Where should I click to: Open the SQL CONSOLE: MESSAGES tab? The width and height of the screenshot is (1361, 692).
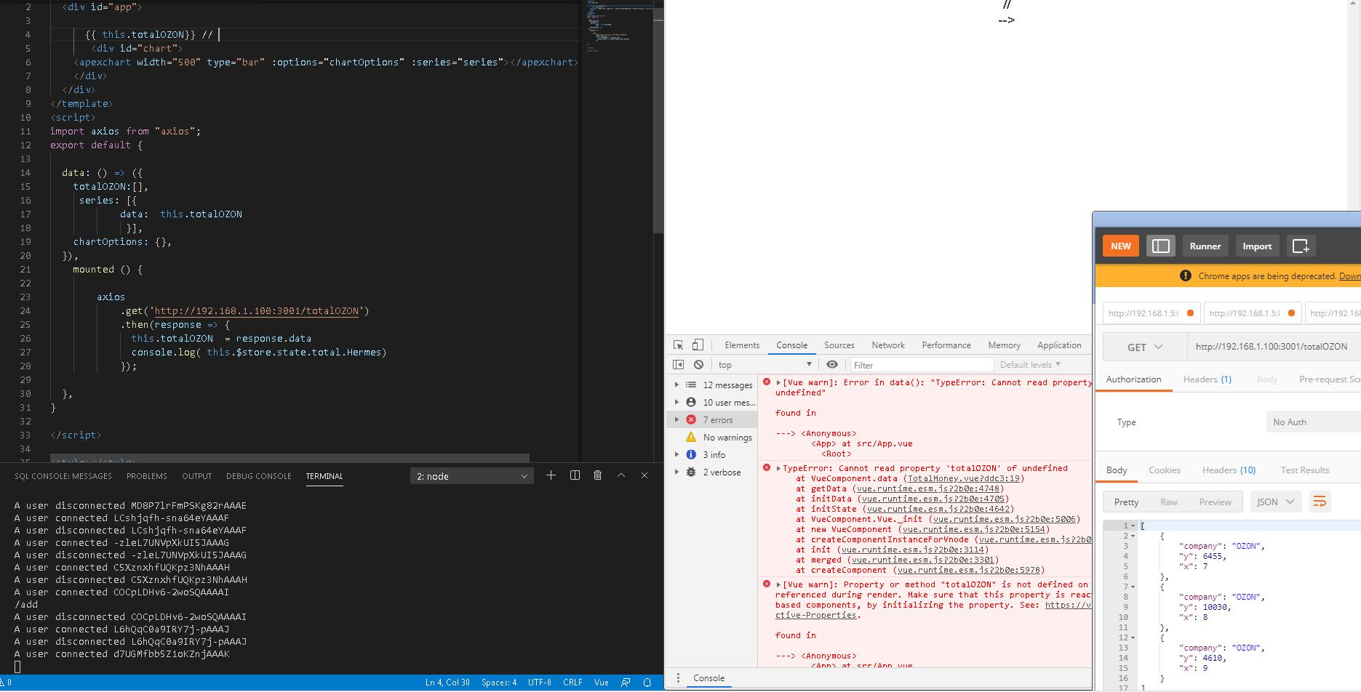(x=63, y=476)
